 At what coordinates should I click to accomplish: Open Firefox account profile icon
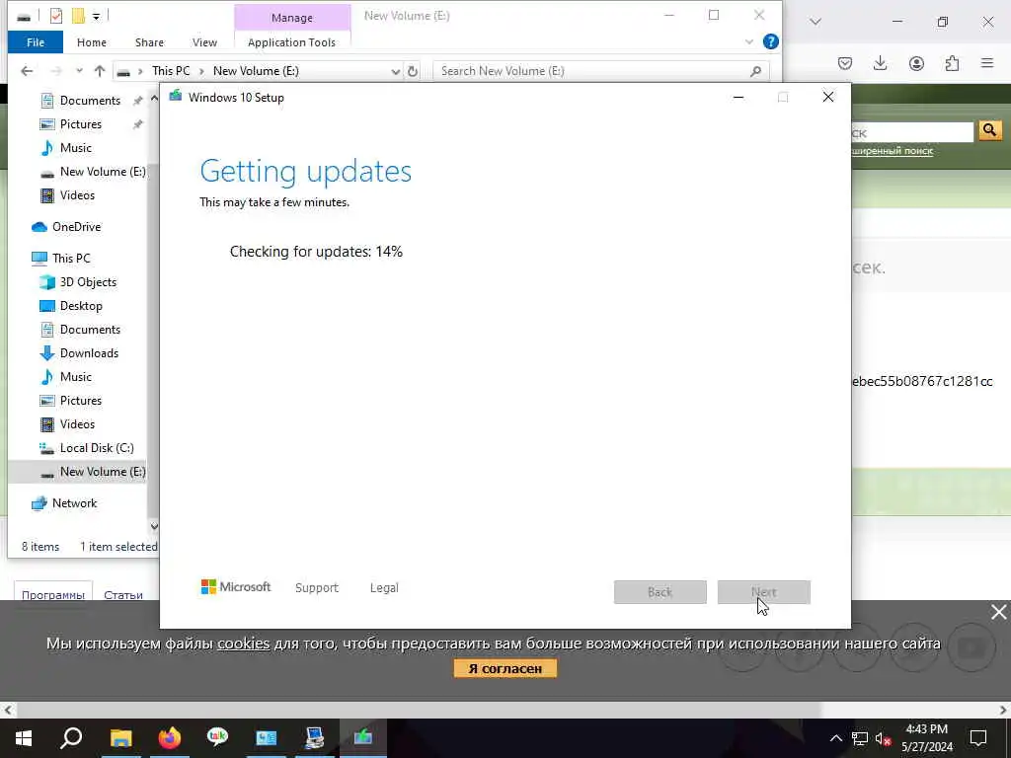(x=916, y=63)
